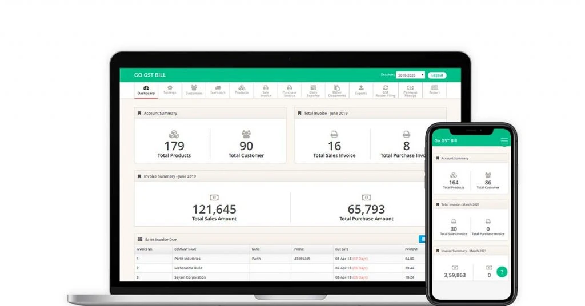
Task: Click the people icon above 86 on the phone
Action: 488,175
